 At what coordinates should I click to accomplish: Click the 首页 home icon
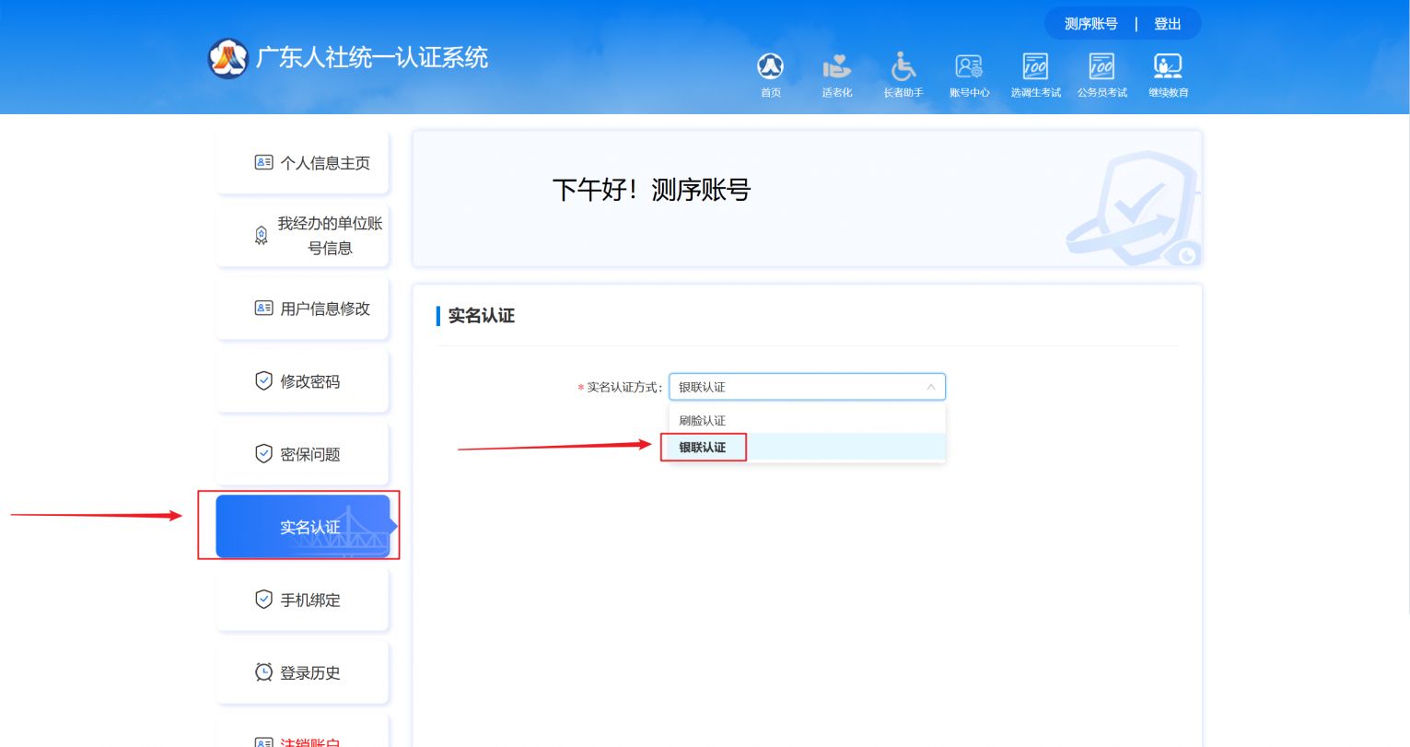[x=770, y=67]
